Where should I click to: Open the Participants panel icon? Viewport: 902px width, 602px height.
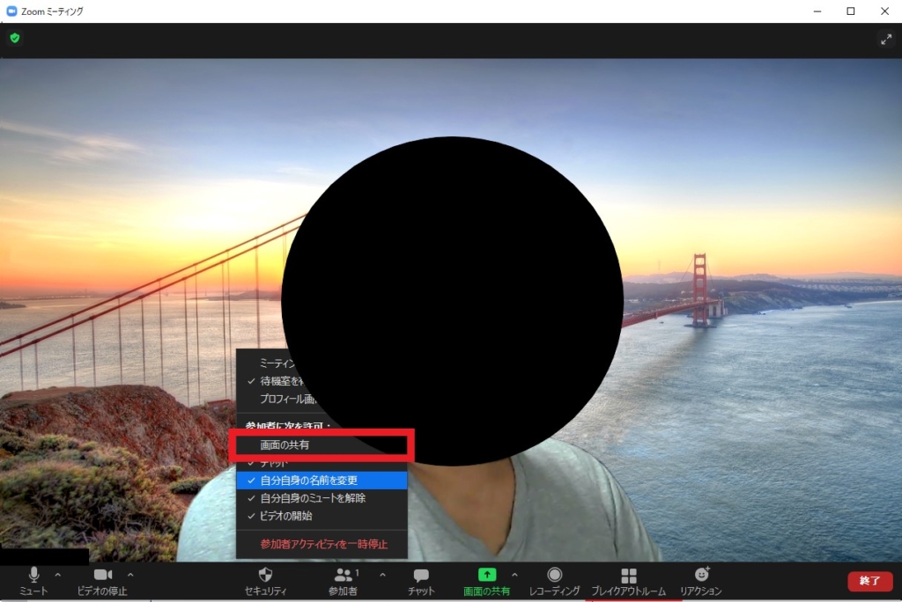[x=344, y=575]
